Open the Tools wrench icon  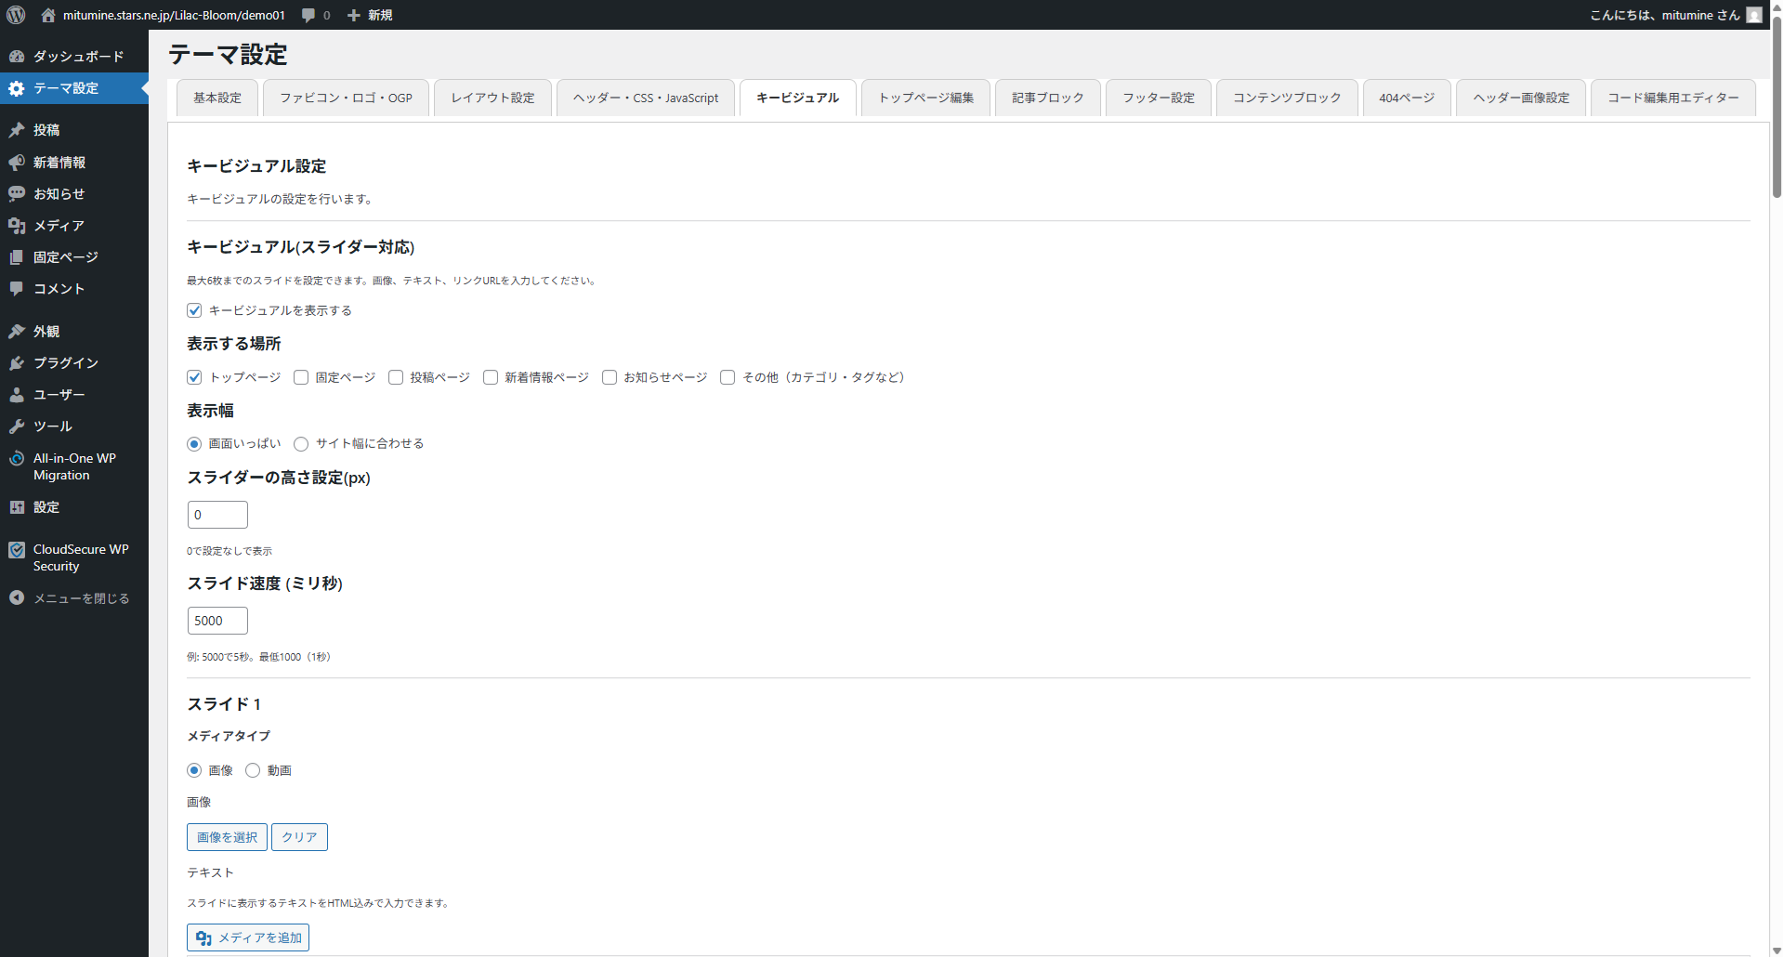click(17, 426)
